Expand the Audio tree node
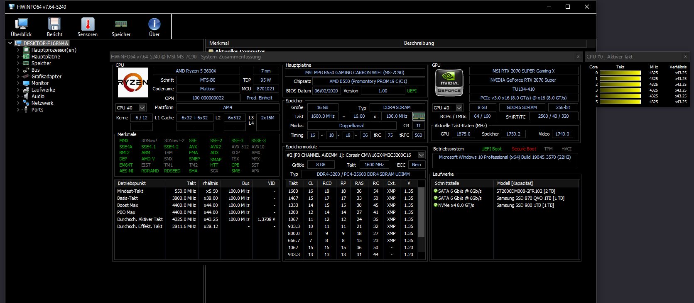694x303 pixels. 18,96
